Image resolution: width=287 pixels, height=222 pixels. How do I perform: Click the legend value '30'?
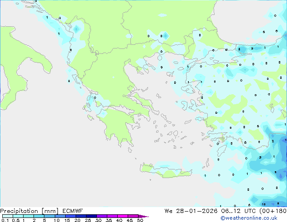pos(98,220)
